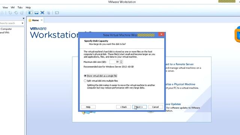Screen dimensions: 240x135
Task: Click the Specify Disk Capacity heading
Action: point(96,41)
